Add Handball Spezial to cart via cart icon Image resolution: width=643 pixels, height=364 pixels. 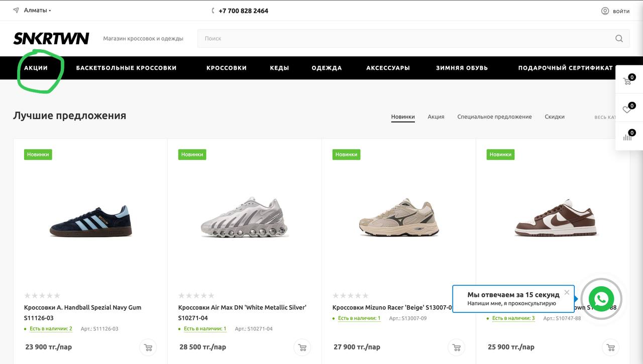click(x=148, y=347)
